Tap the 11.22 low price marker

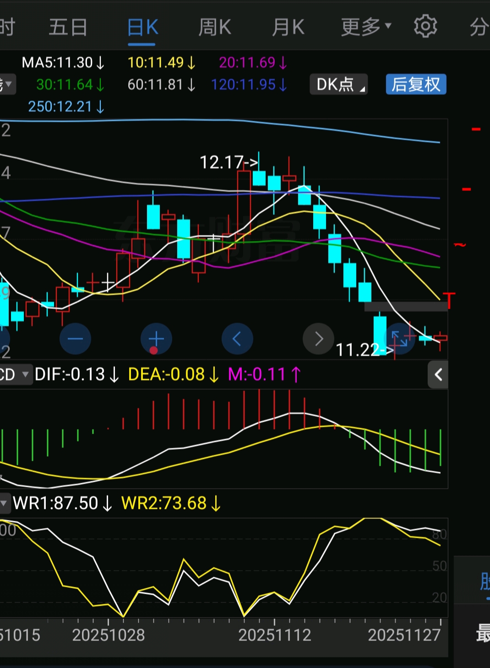pyautogui.click(x=365, y=350)
